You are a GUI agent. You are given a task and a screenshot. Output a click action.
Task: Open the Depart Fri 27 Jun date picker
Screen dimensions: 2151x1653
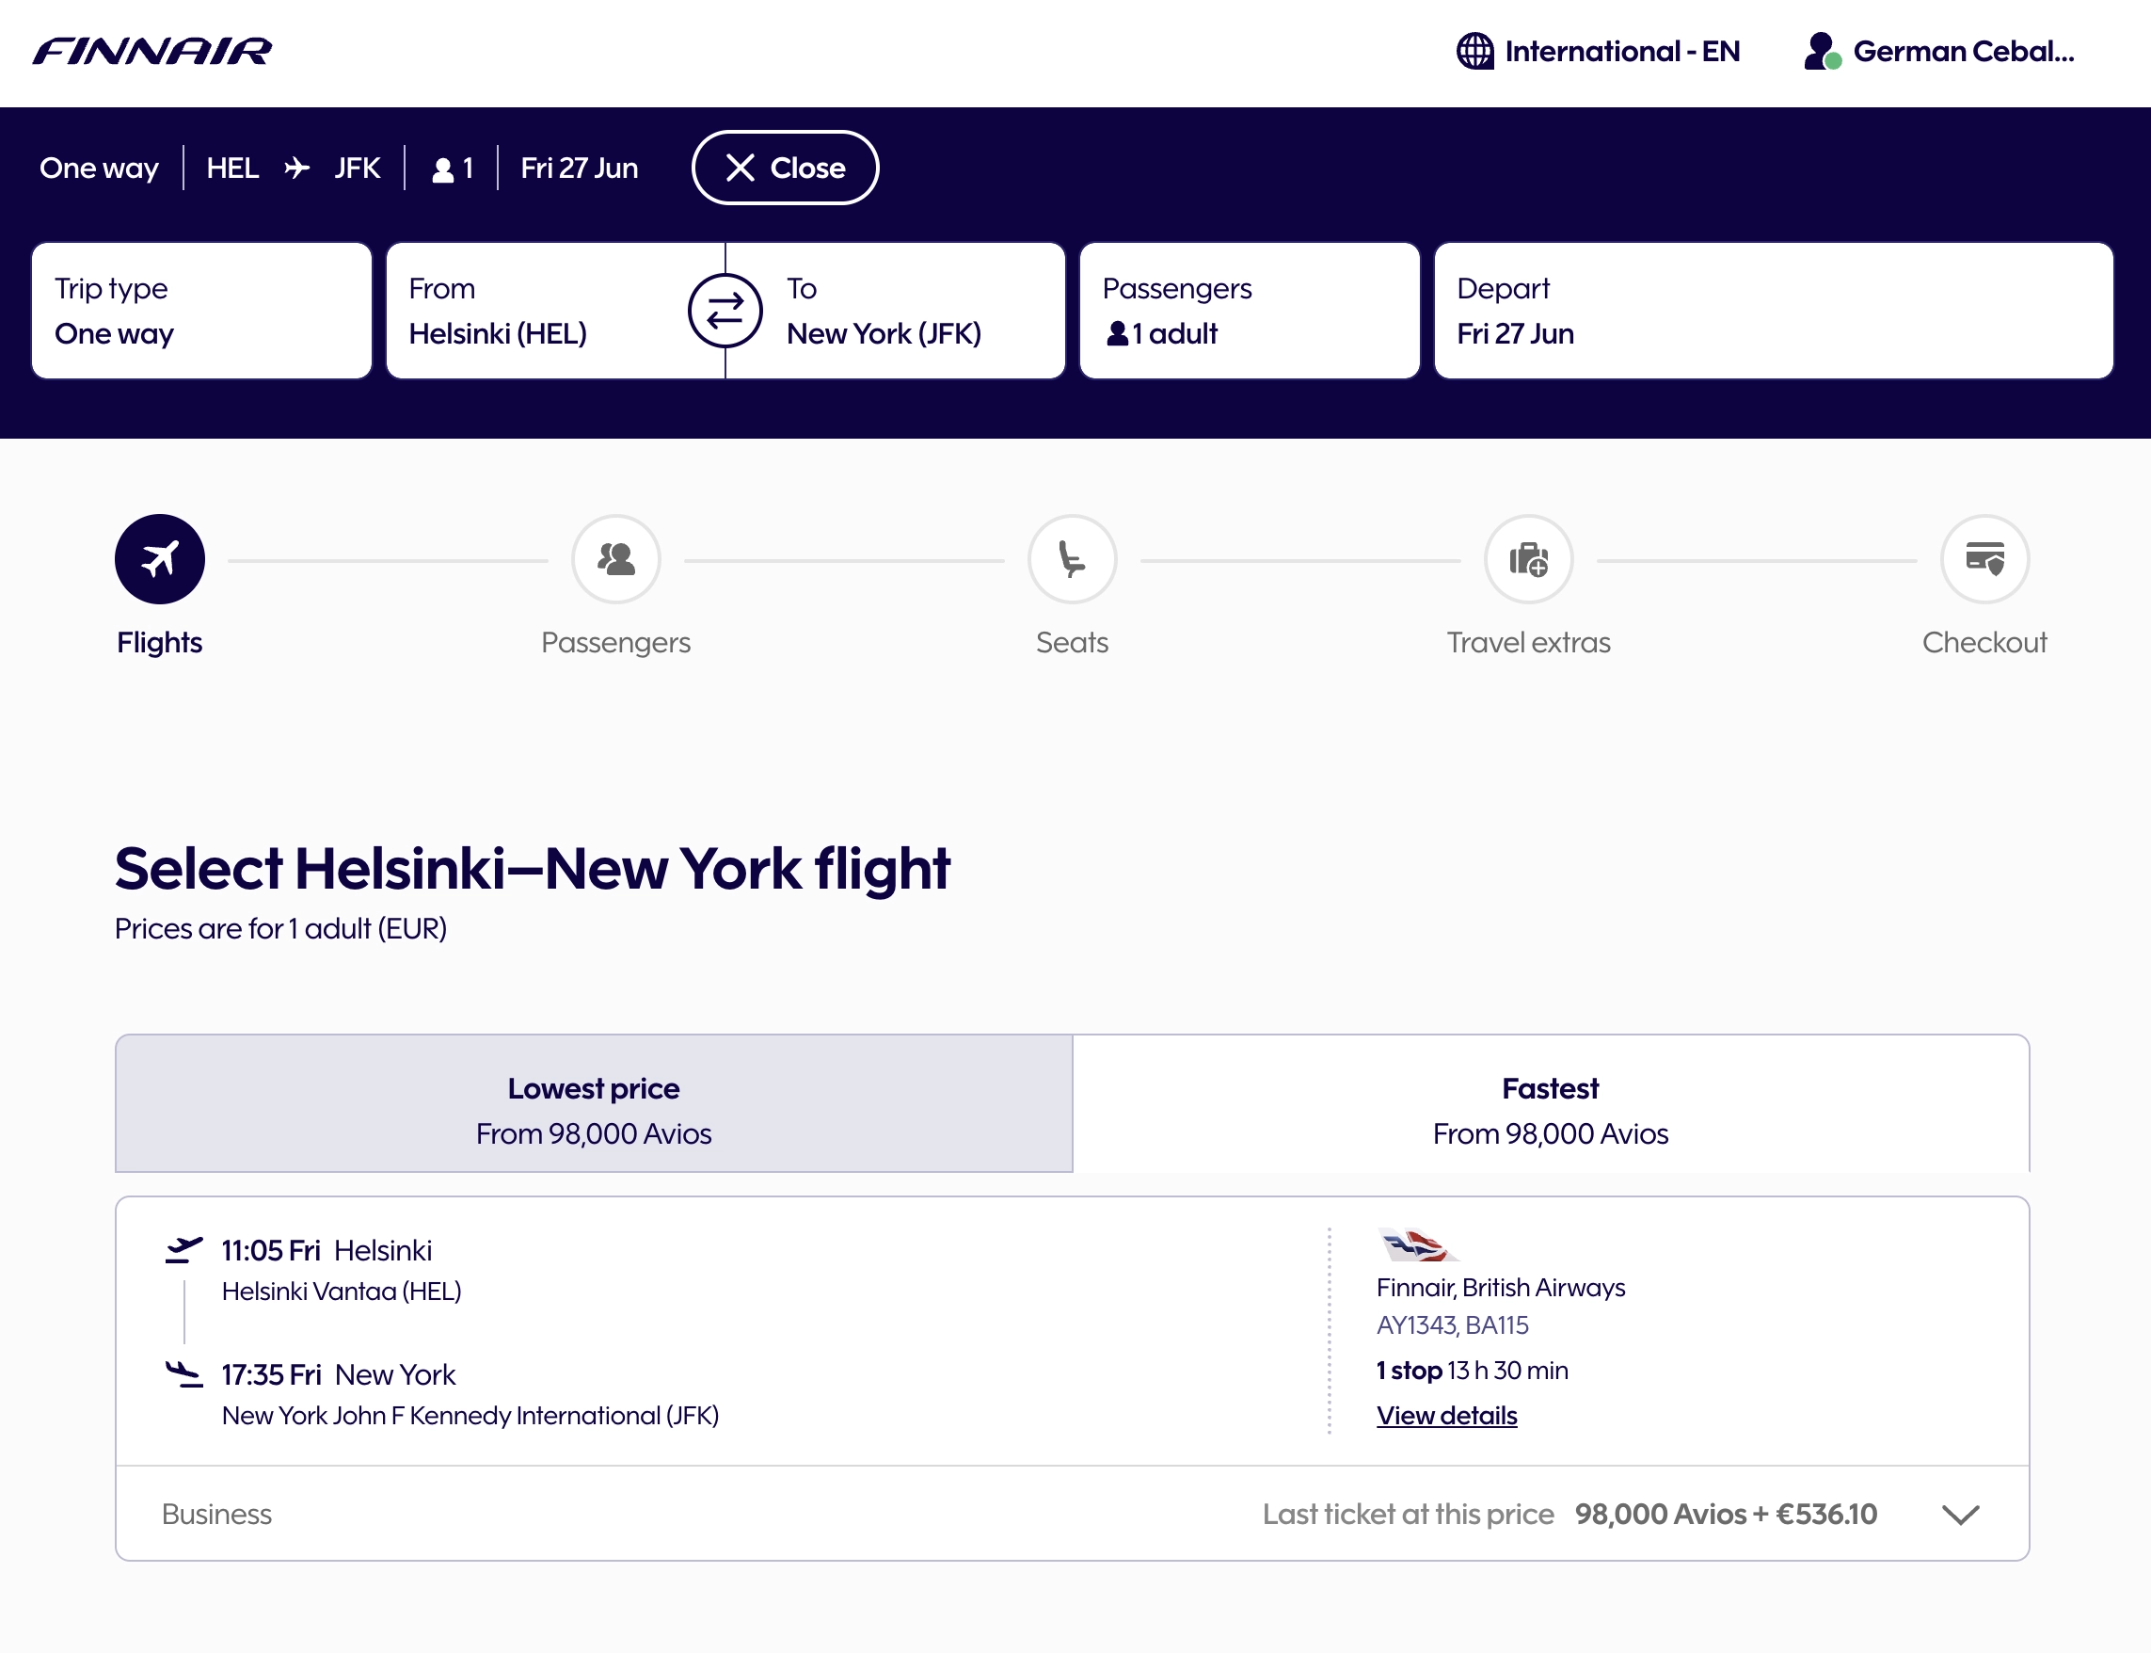(x=1774, y=311)
